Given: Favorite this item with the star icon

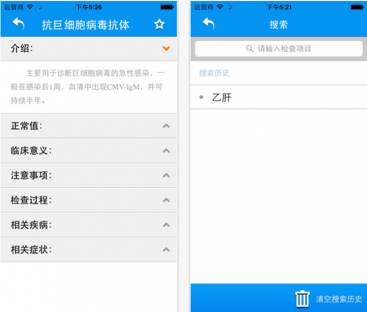Looking at the screenshot, I should pos(159,24).
